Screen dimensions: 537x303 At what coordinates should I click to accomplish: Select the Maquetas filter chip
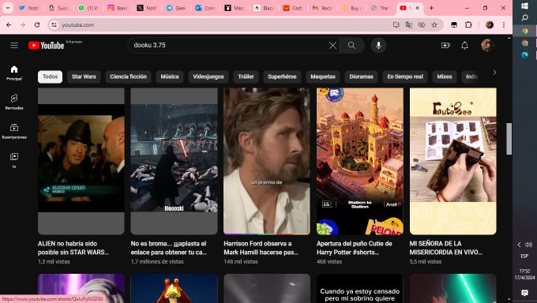coord(323,77)
